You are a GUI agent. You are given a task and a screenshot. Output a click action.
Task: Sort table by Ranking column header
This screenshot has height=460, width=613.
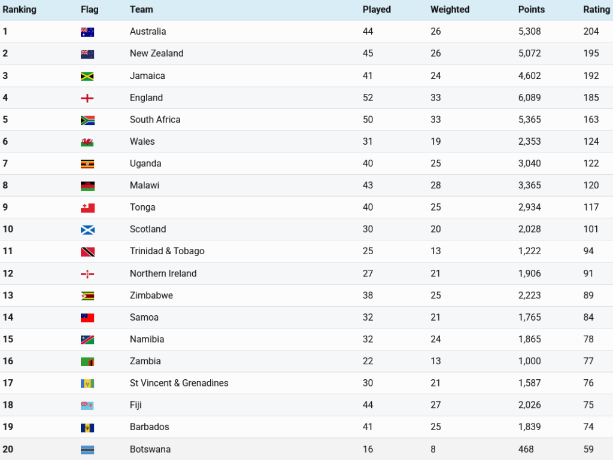pos(19,10)
